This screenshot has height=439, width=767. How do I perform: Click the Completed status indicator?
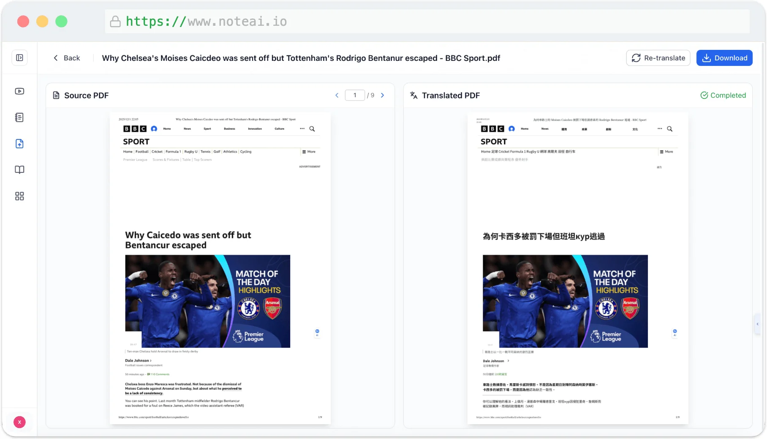723,95
